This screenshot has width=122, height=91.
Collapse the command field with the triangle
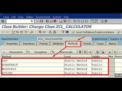[x=37, y=21]
